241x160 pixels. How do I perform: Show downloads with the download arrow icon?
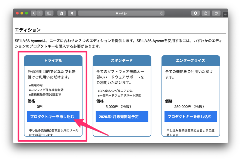pyautogui.click(x=195, y=13)
